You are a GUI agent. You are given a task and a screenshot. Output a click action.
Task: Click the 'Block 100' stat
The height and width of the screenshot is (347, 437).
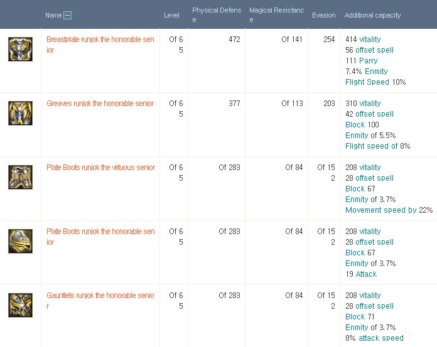(x=362, y=125)
